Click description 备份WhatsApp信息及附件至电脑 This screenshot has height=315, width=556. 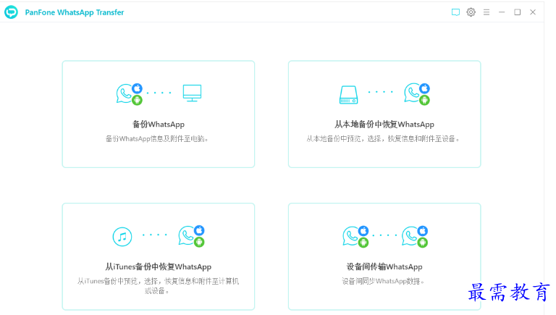156,139
